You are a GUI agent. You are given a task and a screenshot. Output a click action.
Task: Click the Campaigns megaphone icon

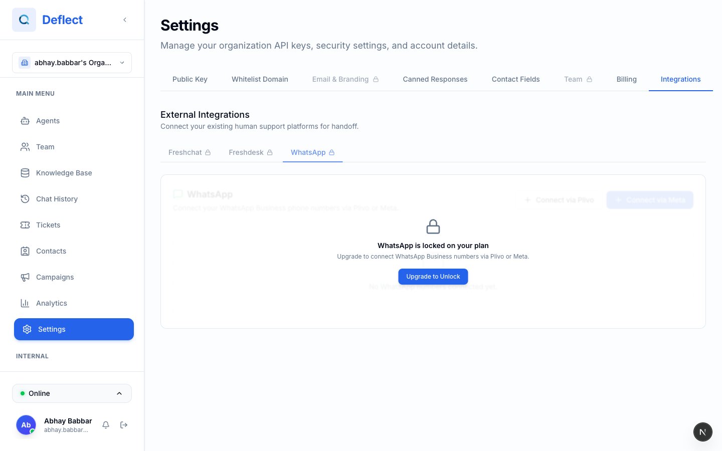pos(25,277)
